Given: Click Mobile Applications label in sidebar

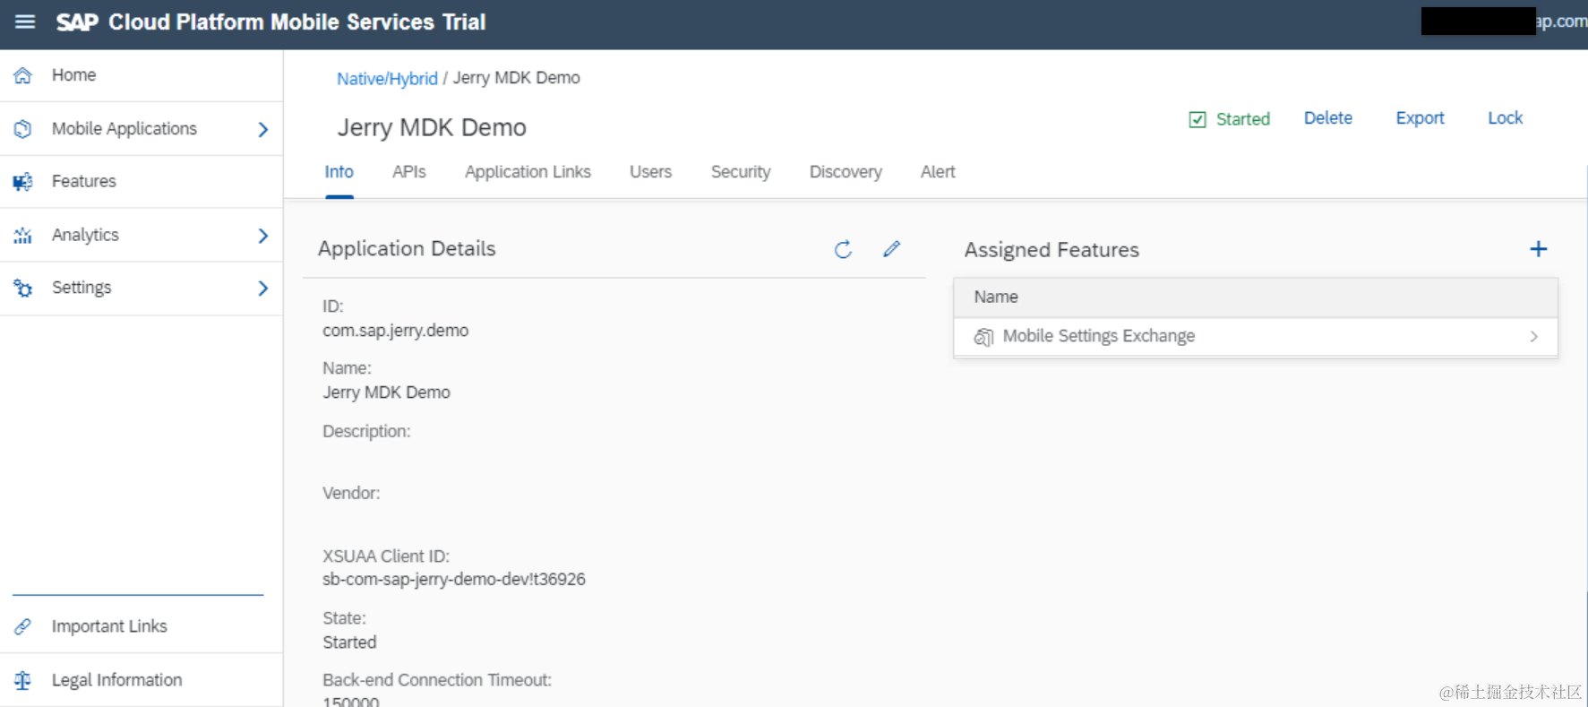Looking at the screenshot, I should (124, 129).
